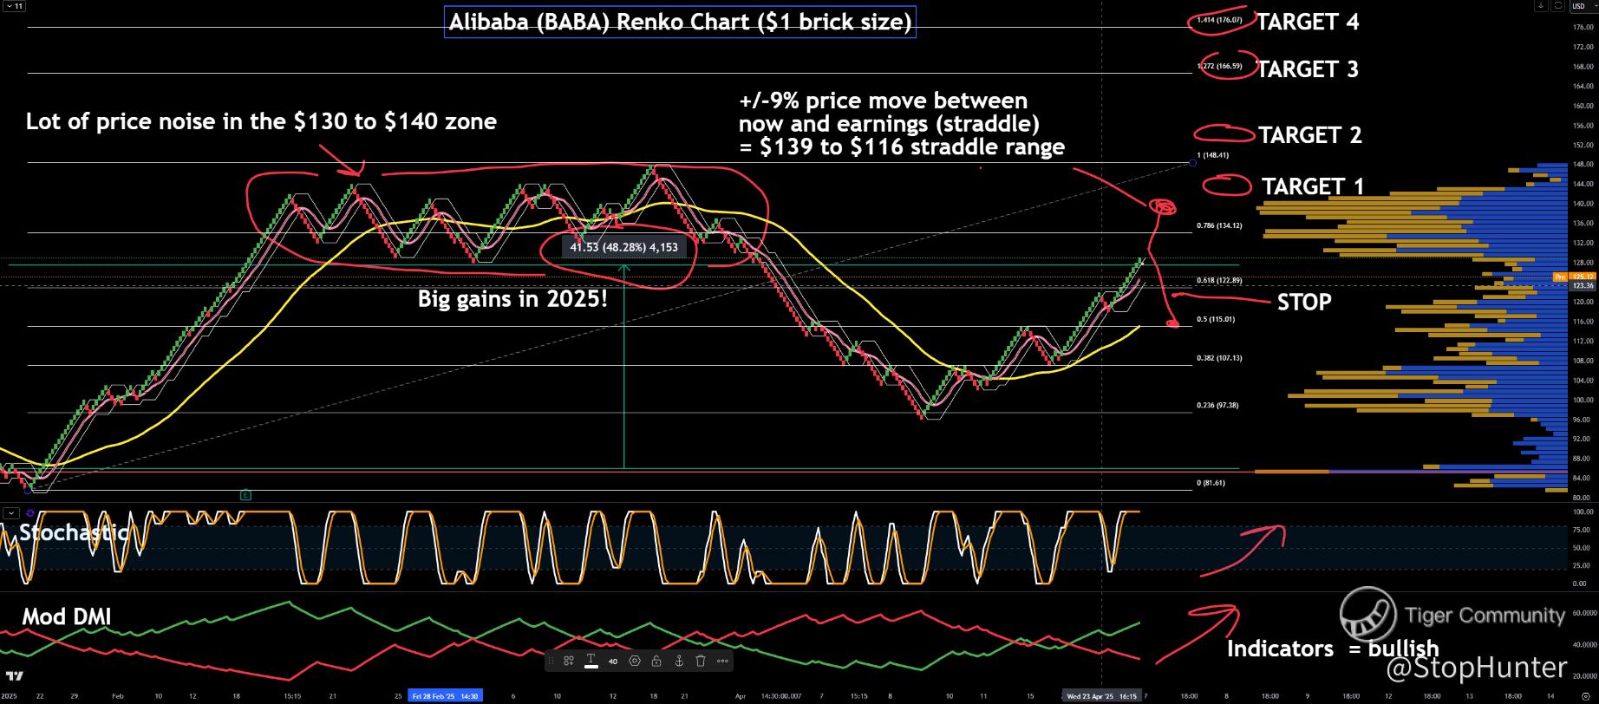Click the 60.0000 value on the Mod DMI scale
The image size is (1599, 704).
coord(1583,612)
